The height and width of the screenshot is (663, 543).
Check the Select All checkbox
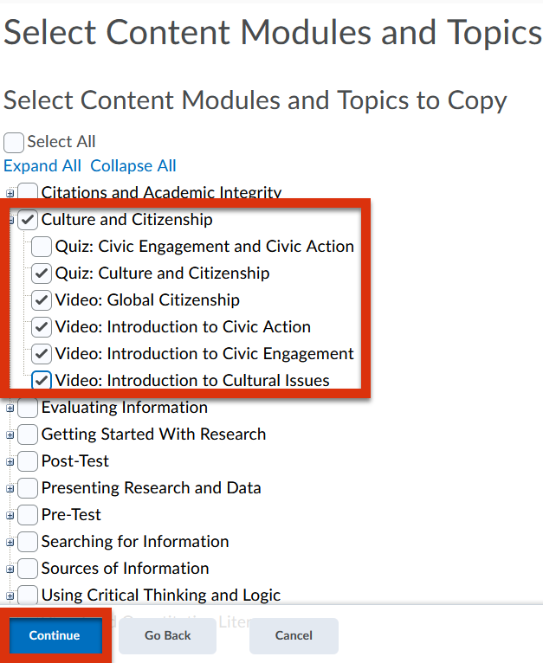coord(14,143)
